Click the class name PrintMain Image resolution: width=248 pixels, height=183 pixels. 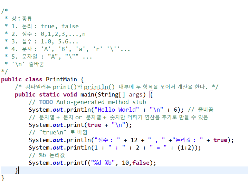[61, 79]
